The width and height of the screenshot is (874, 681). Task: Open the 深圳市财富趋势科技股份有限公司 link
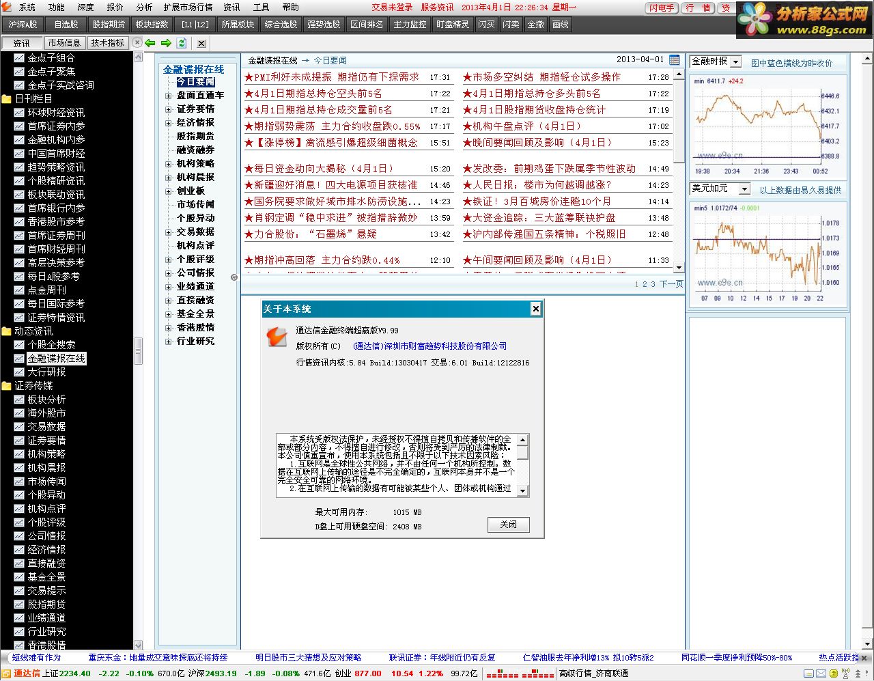pos(430,346)
